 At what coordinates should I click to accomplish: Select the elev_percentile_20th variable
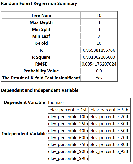tap(109, 117)
